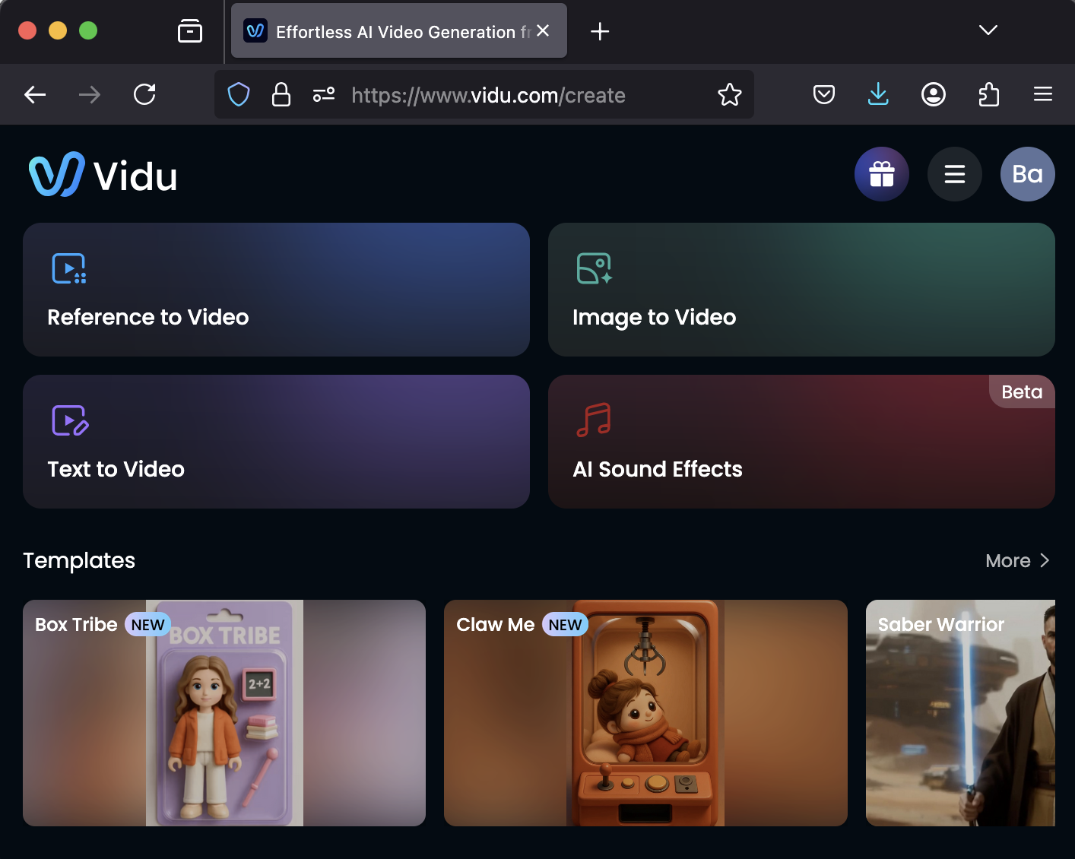Open the AI Sound Effects card
Image resolution: width=1075 pixels, height=859 pixels.
tap(801, 442)
